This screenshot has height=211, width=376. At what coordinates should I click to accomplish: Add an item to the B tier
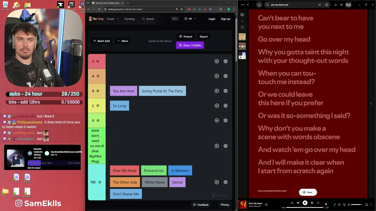pos(217,91)
